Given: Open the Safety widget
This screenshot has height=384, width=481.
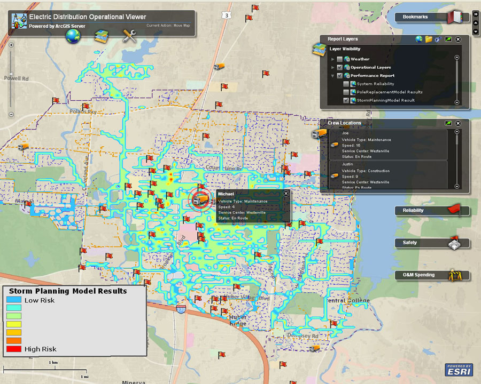Looking at the screenshot, I should click(x=432, y=243).
